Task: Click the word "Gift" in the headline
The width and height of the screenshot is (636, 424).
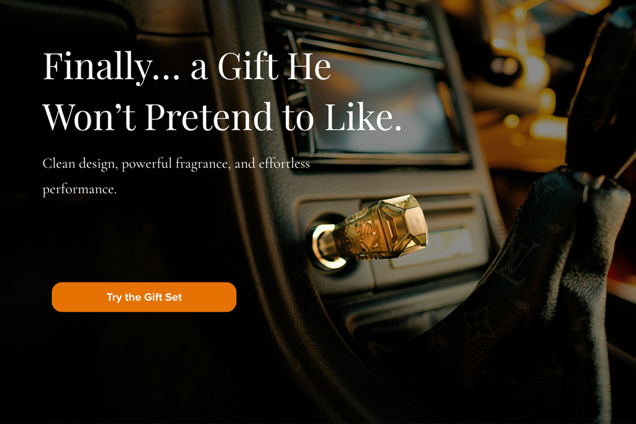Action: 248,66
